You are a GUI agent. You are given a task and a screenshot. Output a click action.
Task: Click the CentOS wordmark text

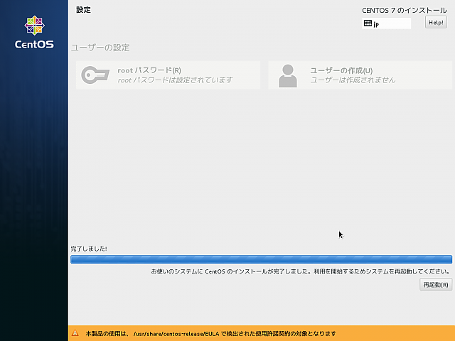click(34, 44)
